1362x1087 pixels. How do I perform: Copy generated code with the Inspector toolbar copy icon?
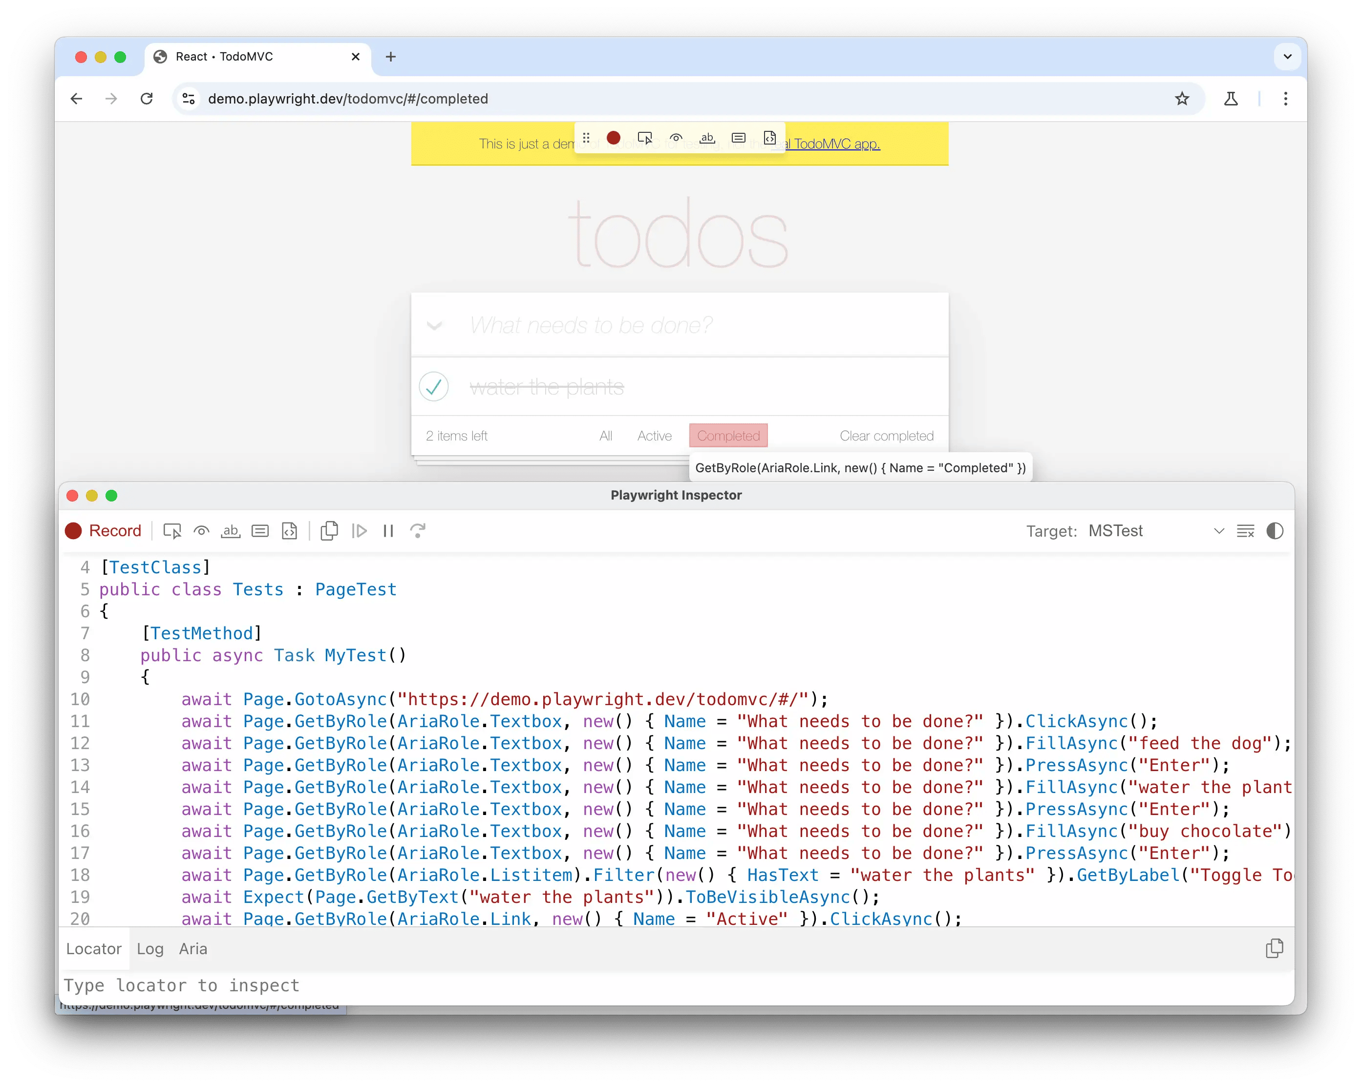pos(329,531)
